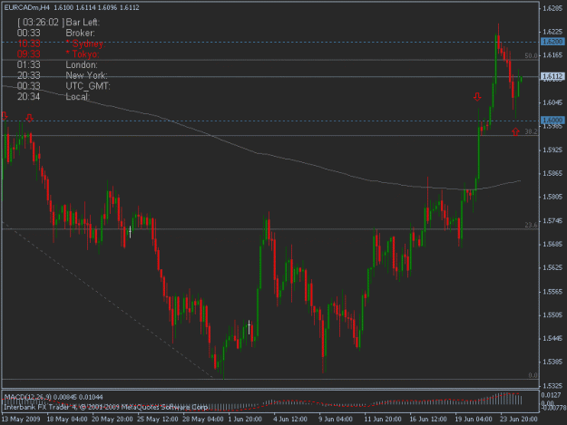Image resolution: width=567 pixels, height=425 pixels.
Task: Click the 13 May 2009 date on the time axis
Action: coord(21,420)
